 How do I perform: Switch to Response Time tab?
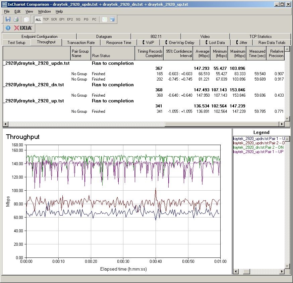click(x=119, y=43)
